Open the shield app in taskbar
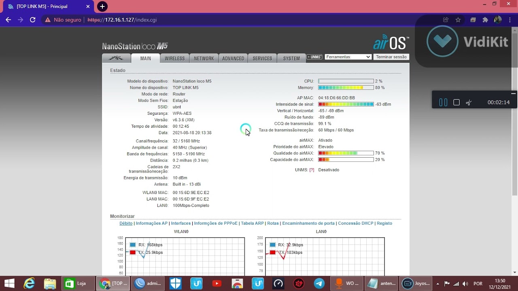Image resolution: width=518 pixels, height=291 pixels. [x=175, y=283]
